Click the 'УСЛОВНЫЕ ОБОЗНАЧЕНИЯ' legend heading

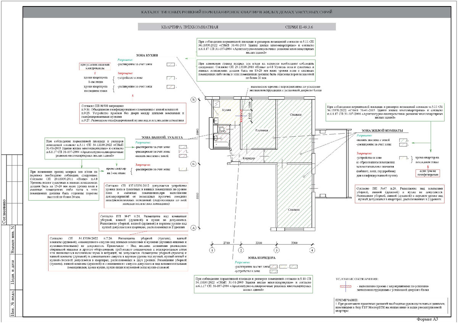pyautogui.click(x=357, y=280)
